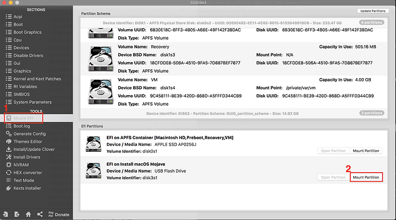
Task: Click the System Parameters list icon
Action: (x=9, y=102)
